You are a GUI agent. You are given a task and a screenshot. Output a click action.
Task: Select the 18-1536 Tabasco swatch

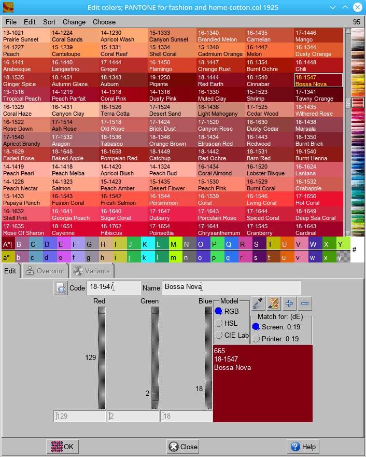click(123, 140)
